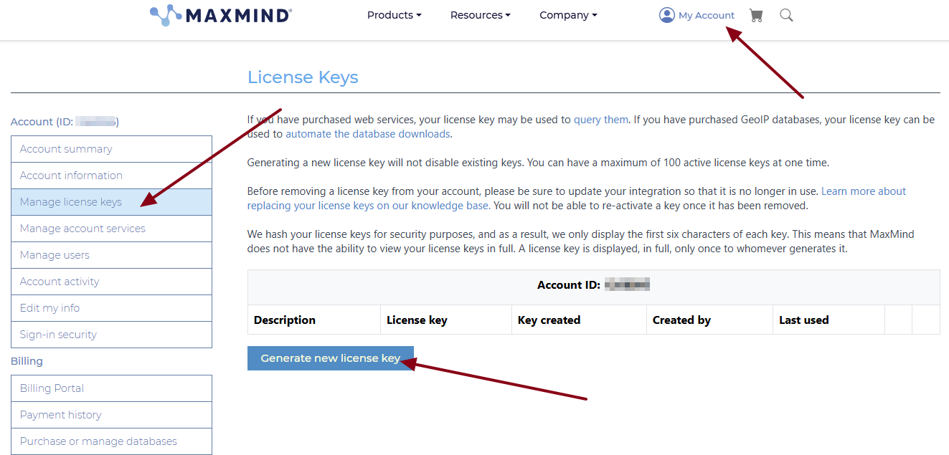Follow the 'query them' link
949x455 pixels.
pos(601,120)
